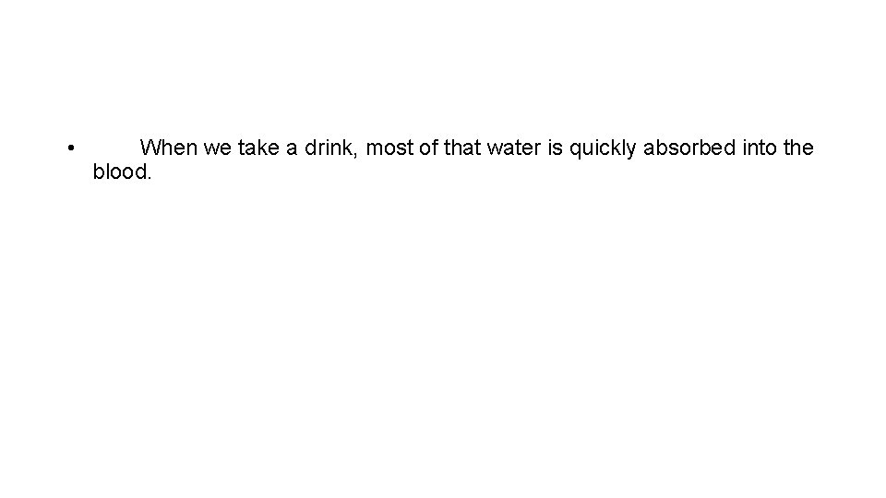Click the single-letter word "a" before drink
The height and width of the screenshot is (498, 886).
tap(292, 149)
